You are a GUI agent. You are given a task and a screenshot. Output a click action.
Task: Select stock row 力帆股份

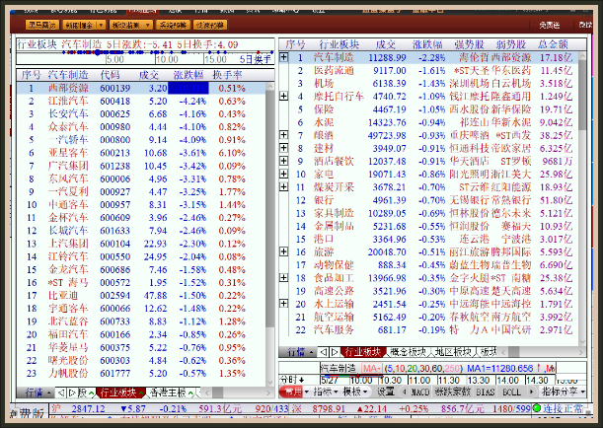click(x=141, y=373)
